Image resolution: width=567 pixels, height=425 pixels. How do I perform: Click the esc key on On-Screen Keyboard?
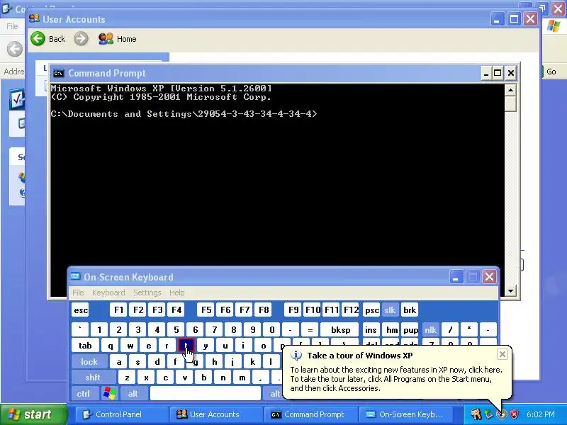point(81,310)
